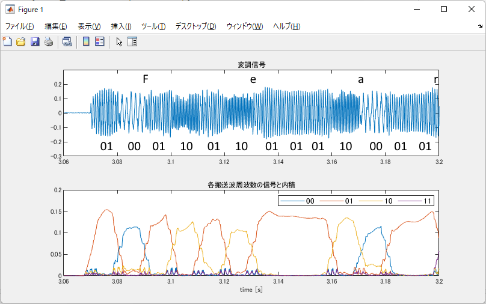Screen dimensions: 486x304
Task: Click the MATLAB logo in the title bar
Action: 10,9
